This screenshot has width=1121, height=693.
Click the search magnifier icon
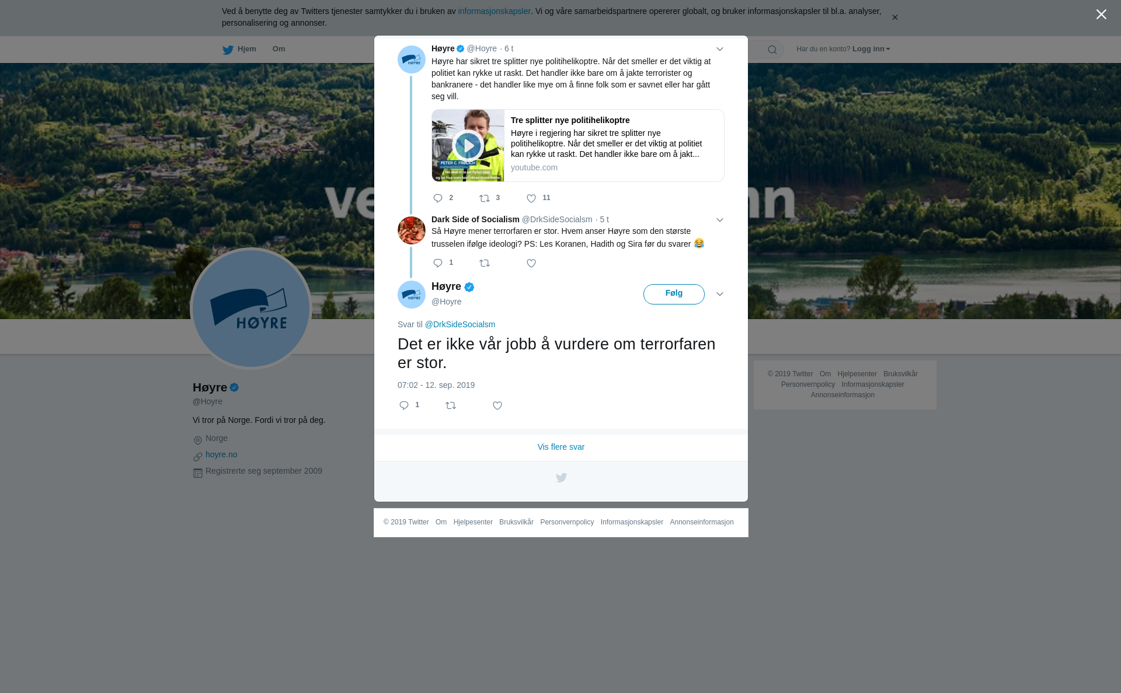click(x=772, y=50)
